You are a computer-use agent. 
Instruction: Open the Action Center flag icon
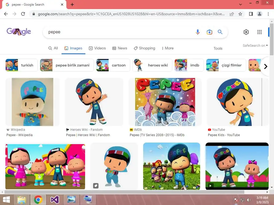click(236, 200)
